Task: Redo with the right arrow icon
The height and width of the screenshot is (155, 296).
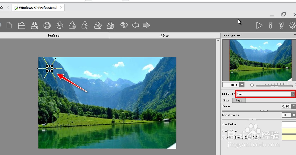Action: tap(146, 25)
